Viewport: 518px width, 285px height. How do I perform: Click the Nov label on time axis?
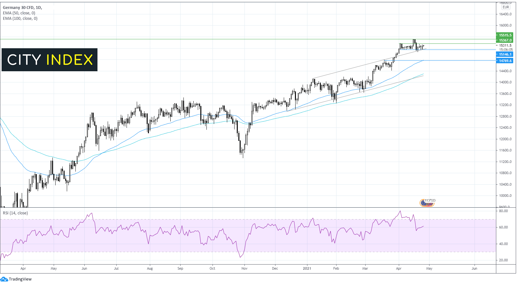pyautogui.click(x=244, y=268)
